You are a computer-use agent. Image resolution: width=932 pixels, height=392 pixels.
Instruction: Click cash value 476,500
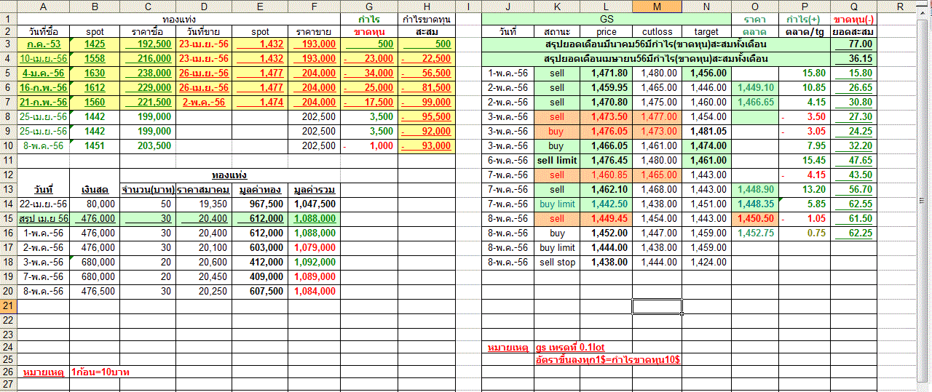pos(95,291)
